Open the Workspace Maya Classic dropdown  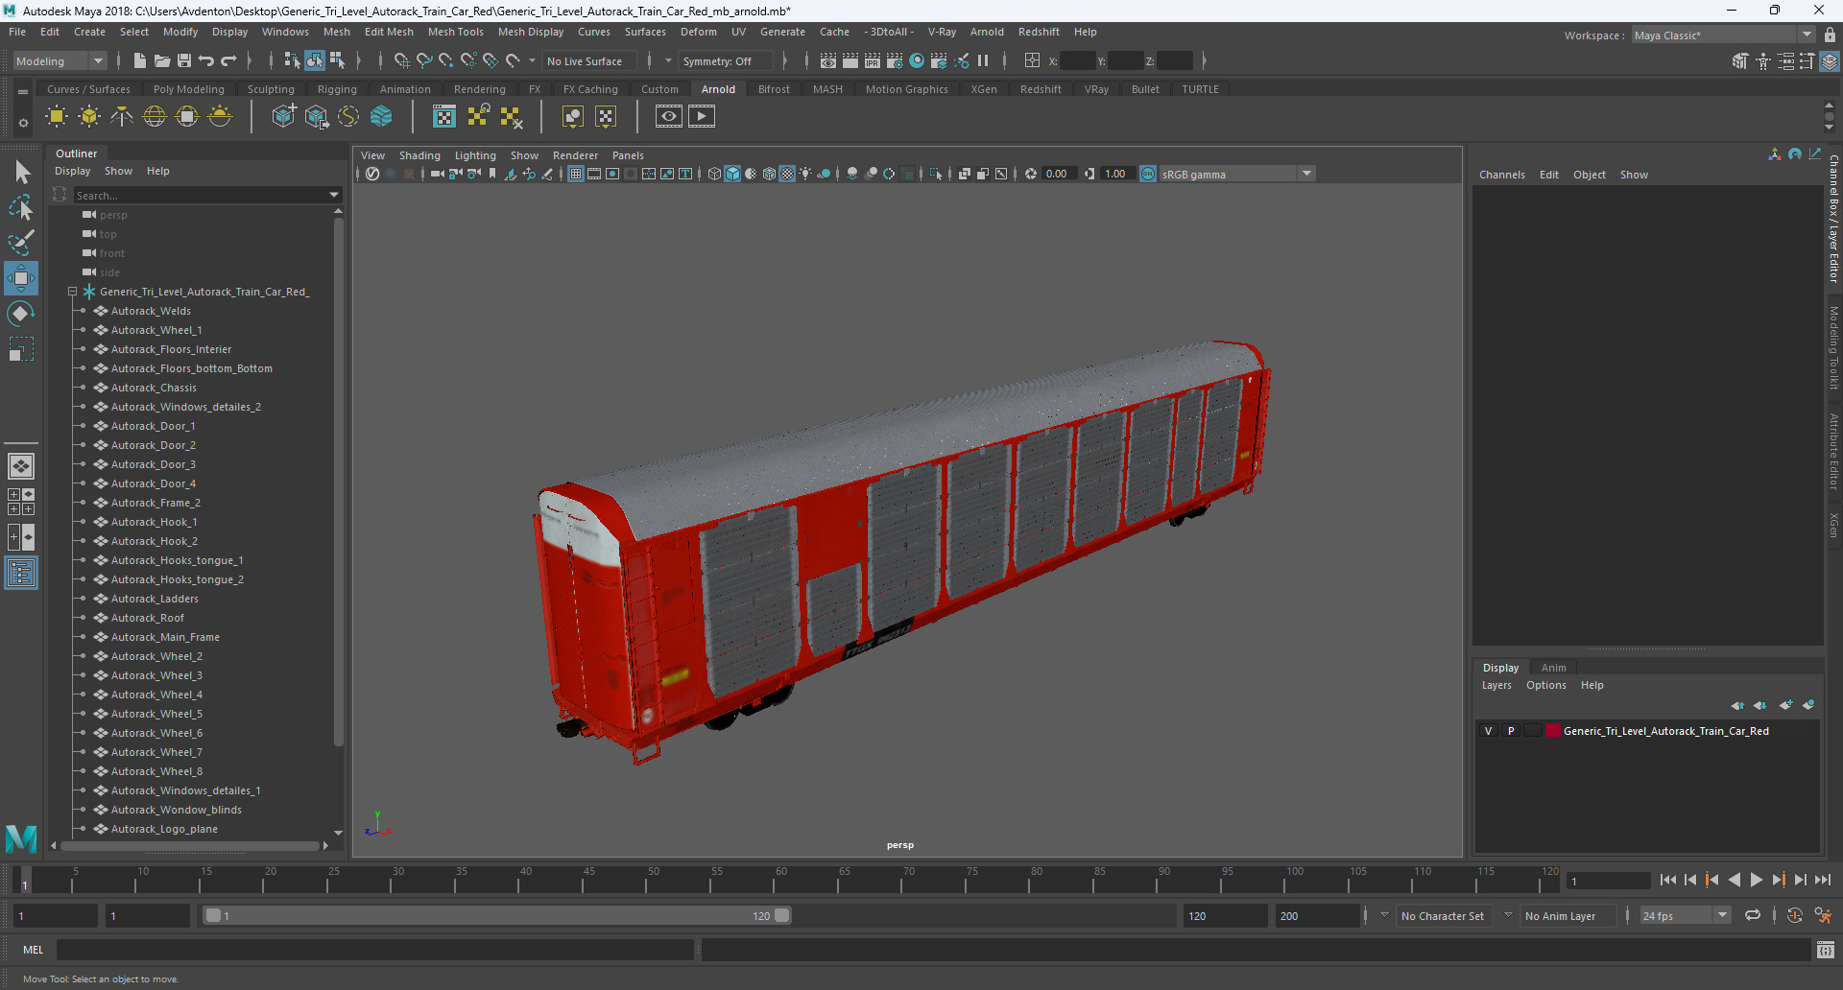click(1723, 35)
